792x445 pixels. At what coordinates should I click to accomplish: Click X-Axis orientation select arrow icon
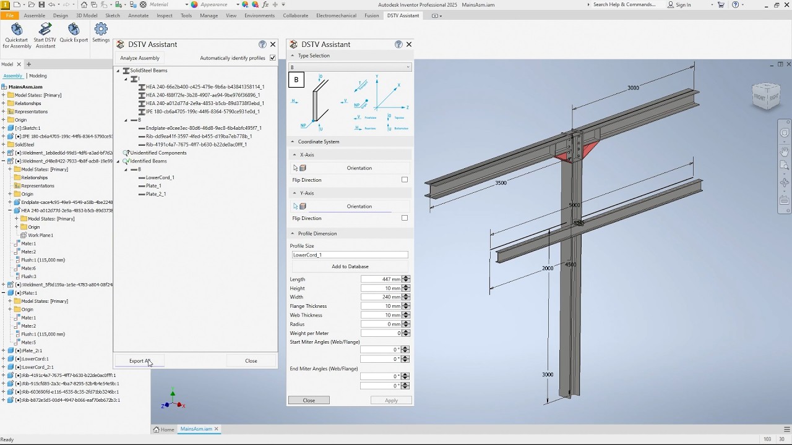point(296,168)
